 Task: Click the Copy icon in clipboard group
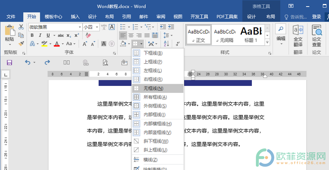point(21,35)
